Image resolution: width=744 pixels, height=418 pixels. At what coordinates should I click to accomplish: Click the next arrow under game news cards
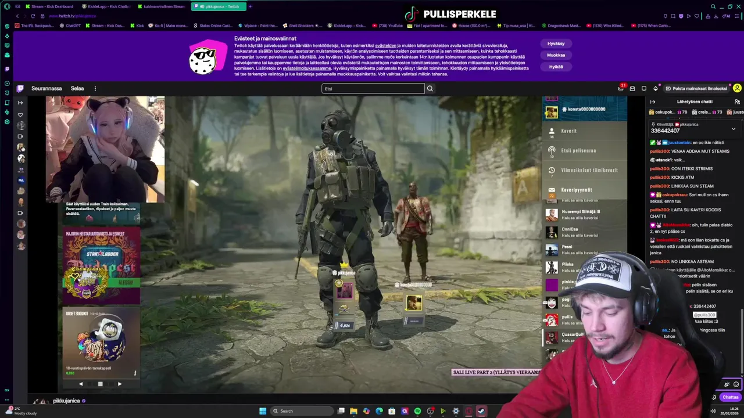pyautogui.click(x=120, y=384)
